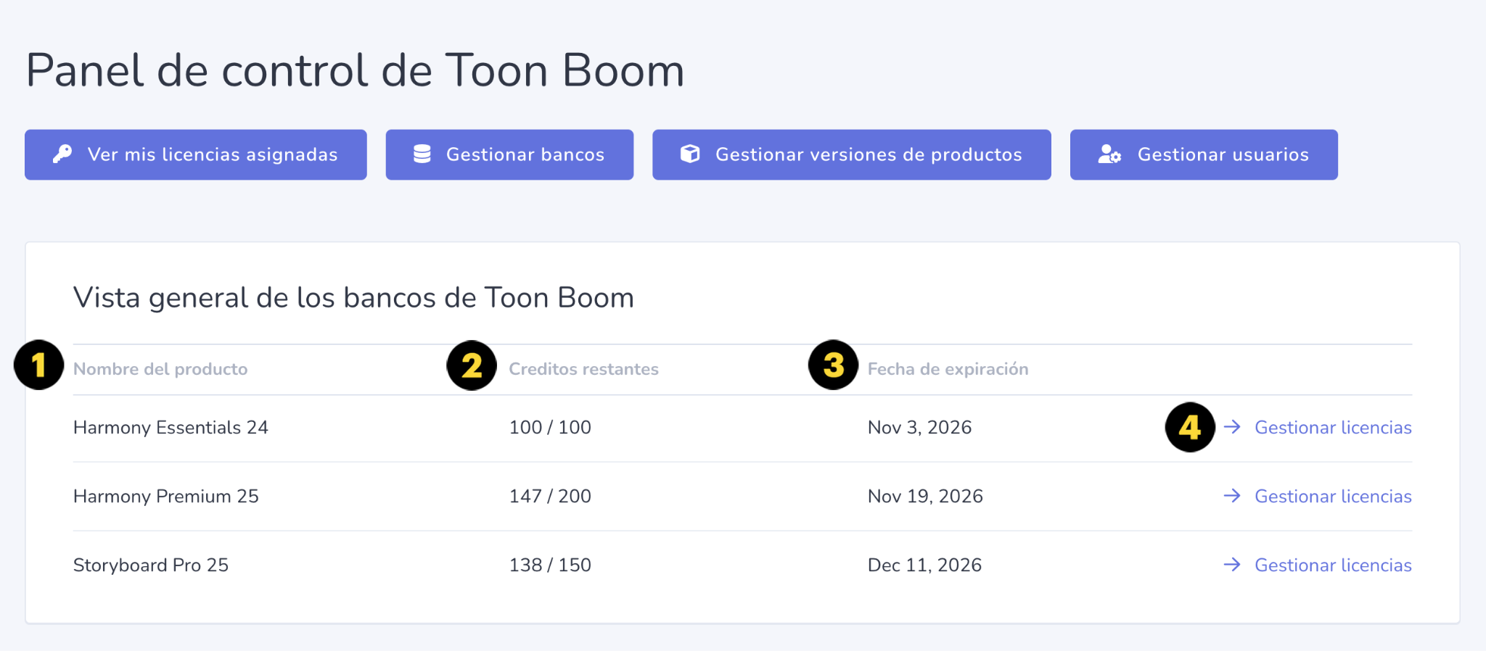Manage licenses for Harmony Essentials 24
The height and width of the screenshot is (651, 1486).
tap(1333, 428)
